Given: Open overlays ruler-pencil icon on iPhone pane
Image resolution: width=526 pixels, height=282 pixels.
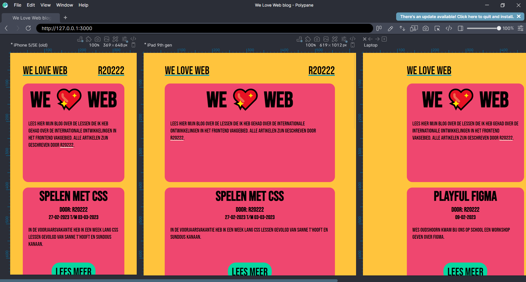Looking at the screenshot, I should point(116,39).
